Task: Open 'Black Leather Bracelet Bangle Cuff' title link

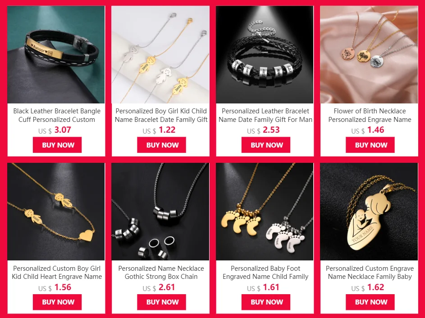Action: (x=57, y=115)
